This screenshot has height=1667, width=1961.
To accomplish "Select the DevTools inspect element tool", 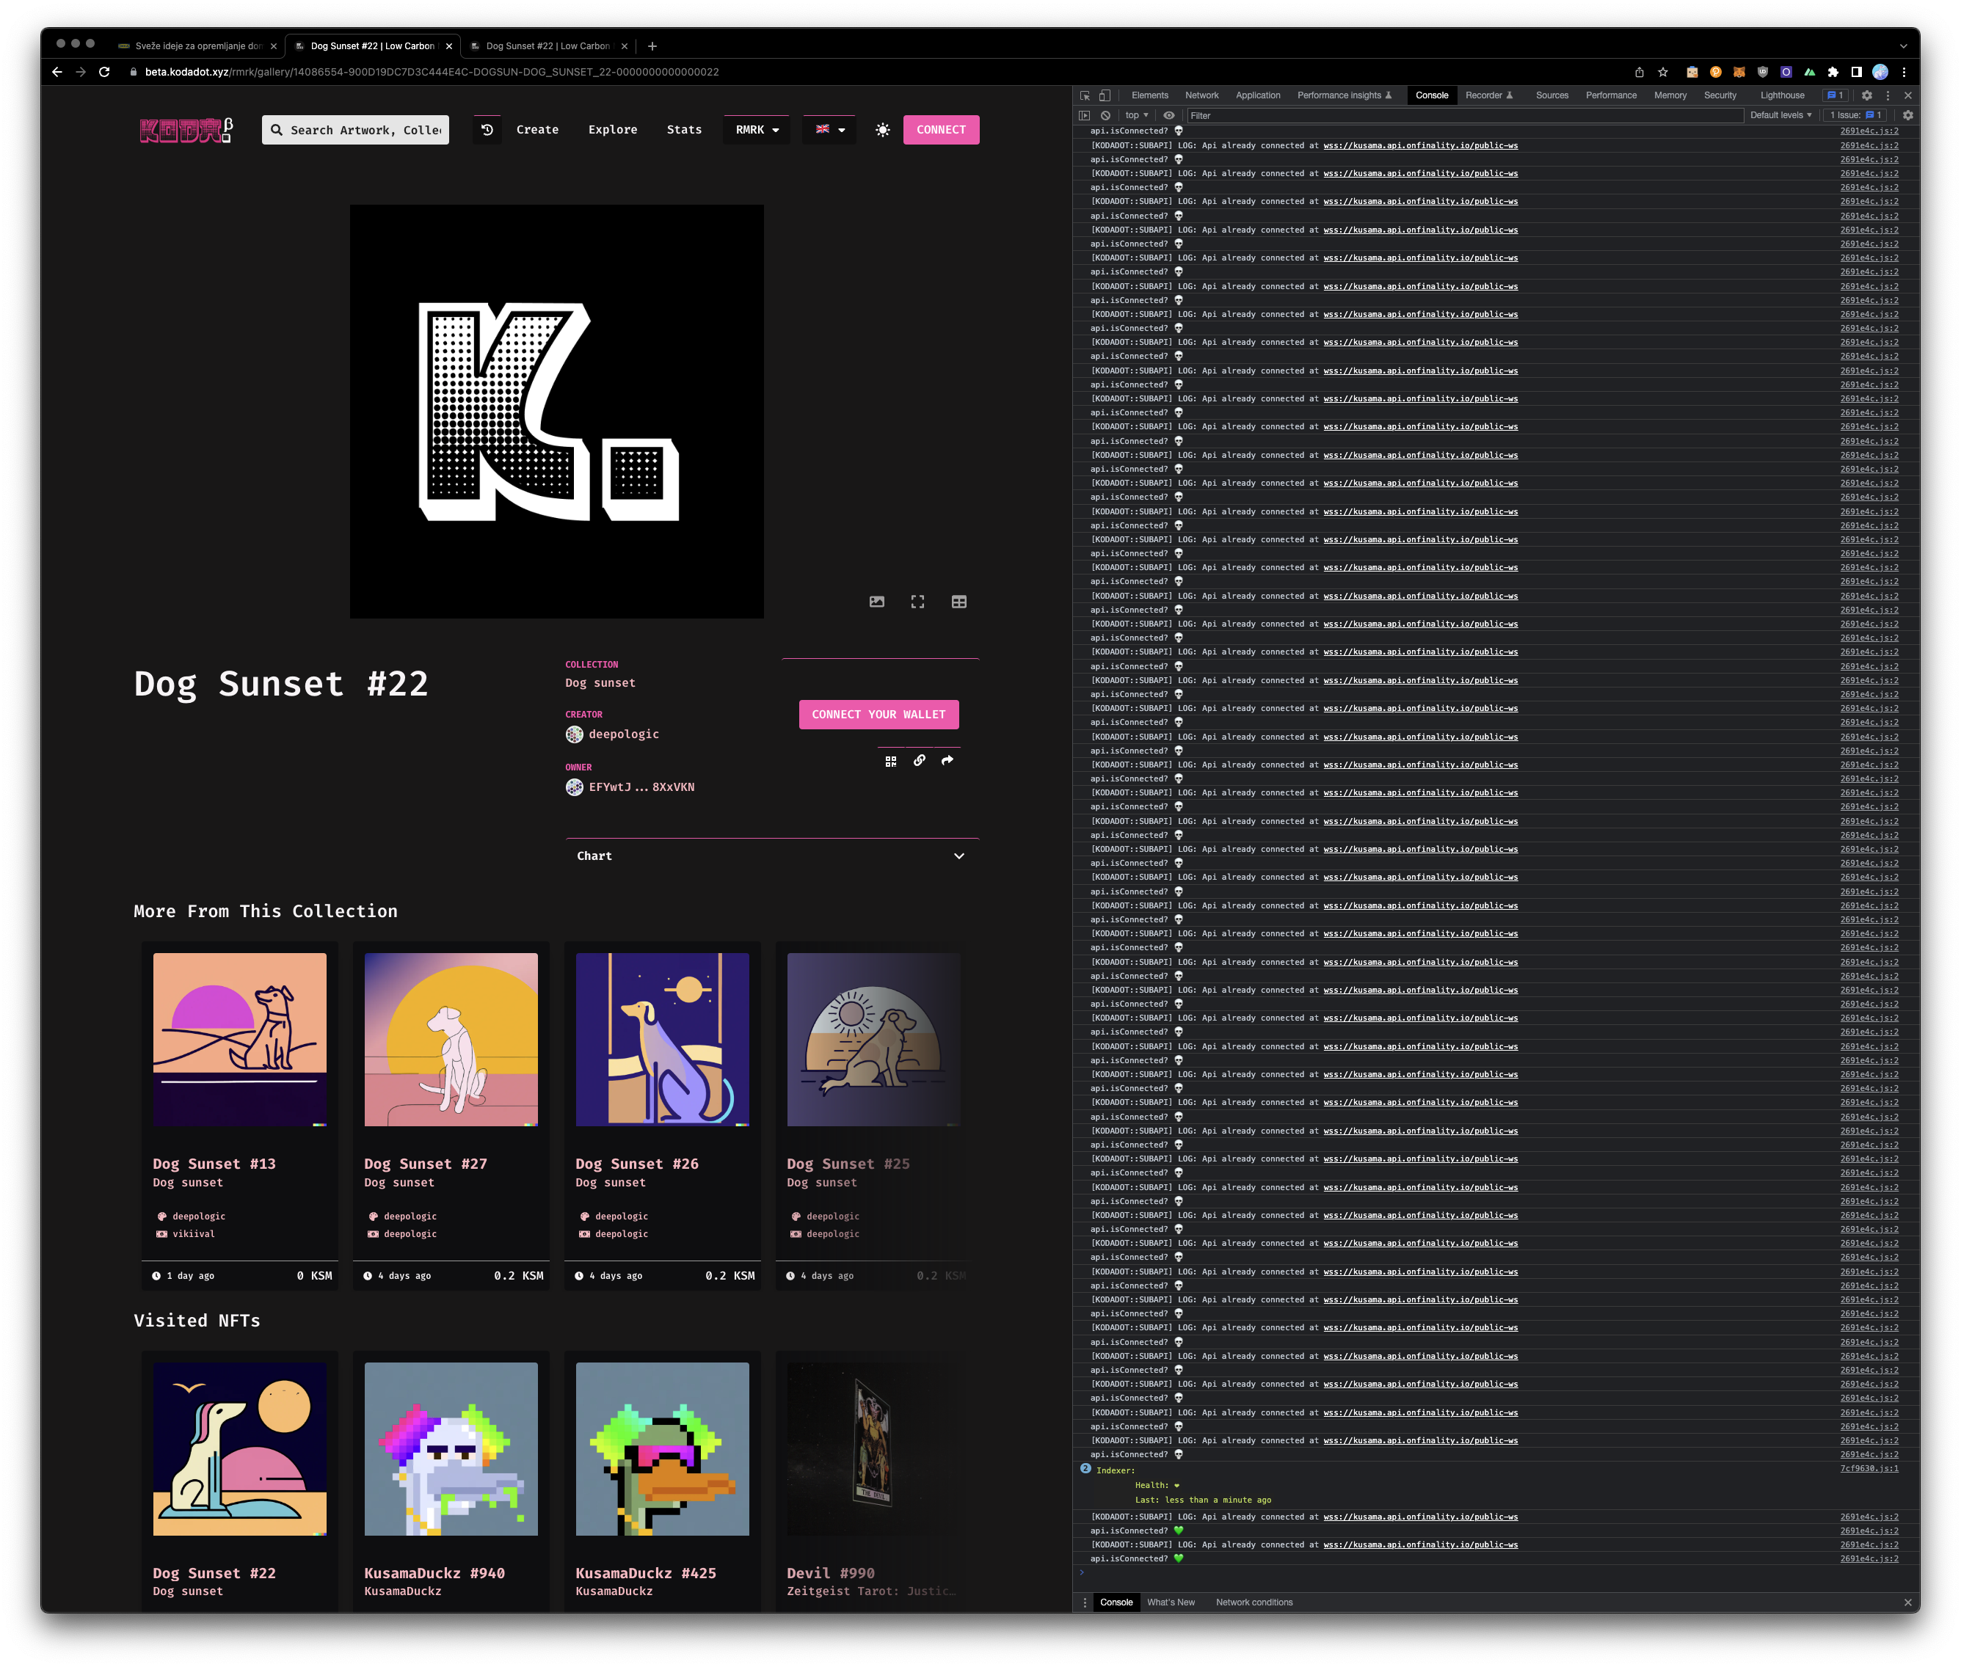I will (x=1085, y=95).
